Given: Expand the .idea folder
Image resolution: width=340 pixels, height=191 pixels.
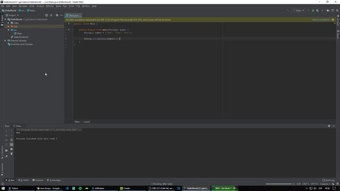Looking at the screenshot, I should coord(8,23).
